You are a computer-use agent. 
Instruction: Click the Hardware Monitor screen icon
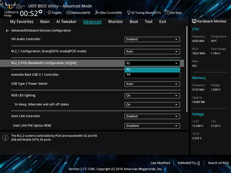[194, 21]
